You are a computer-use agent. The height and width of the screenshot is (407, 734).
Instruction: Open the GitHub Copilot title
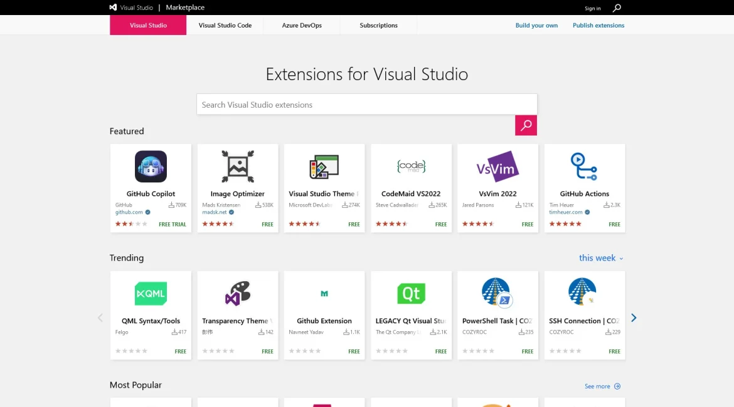click(151, 194)
